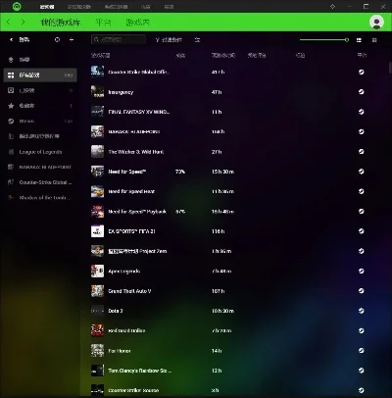Click the Steam icon on Apex Legends row
Screen dimensions: 392x398
click(362, 271)
